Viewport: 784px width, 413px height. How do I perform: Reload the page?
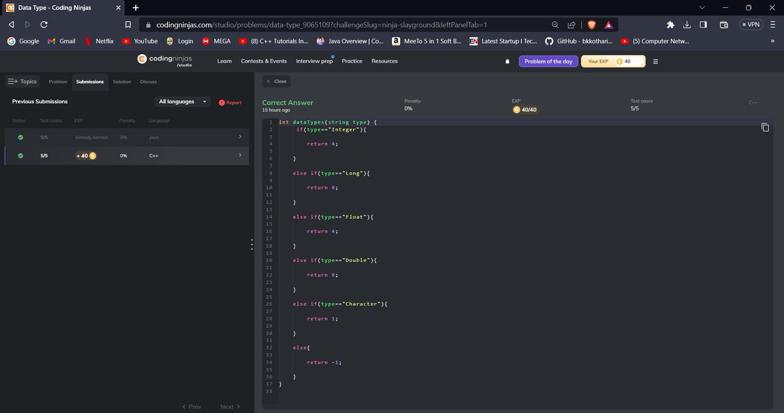click(44, 25)
